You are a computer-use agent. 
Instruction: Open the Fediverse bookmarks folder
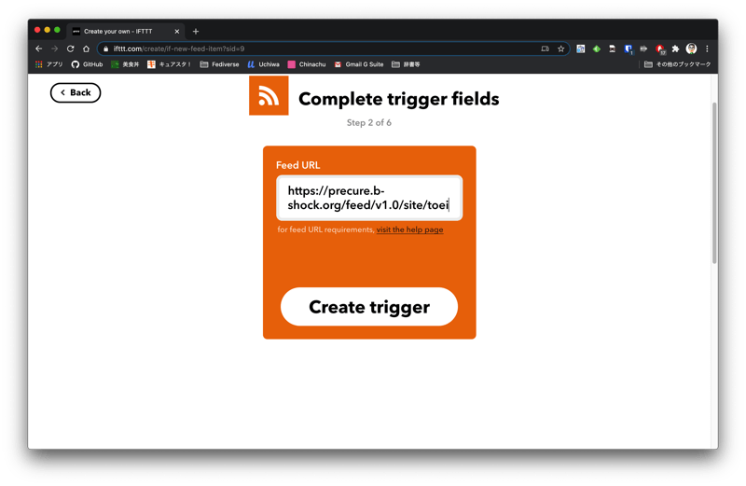coord(219,64)
